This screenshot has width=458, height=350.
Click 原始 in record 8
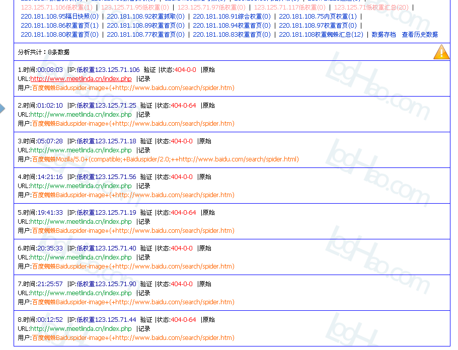point(208,320)
